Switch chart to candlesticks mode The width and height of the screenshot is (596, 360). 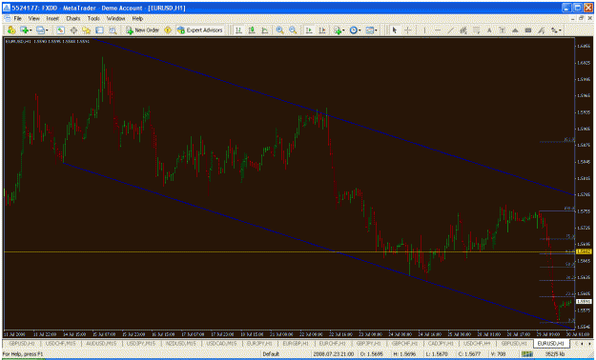[x=252, y=30]
